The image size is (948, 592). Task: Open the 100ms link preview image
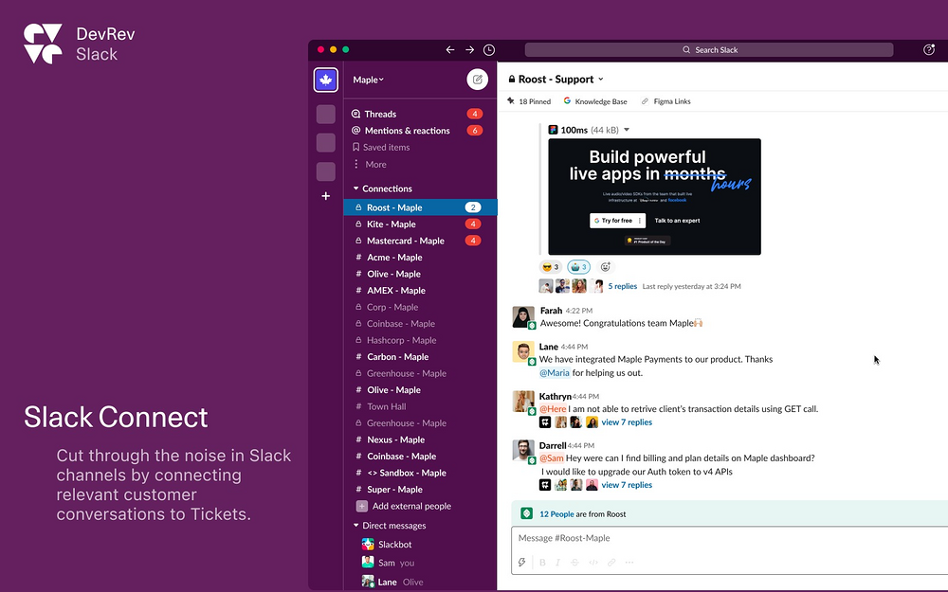tap(654, 196)
